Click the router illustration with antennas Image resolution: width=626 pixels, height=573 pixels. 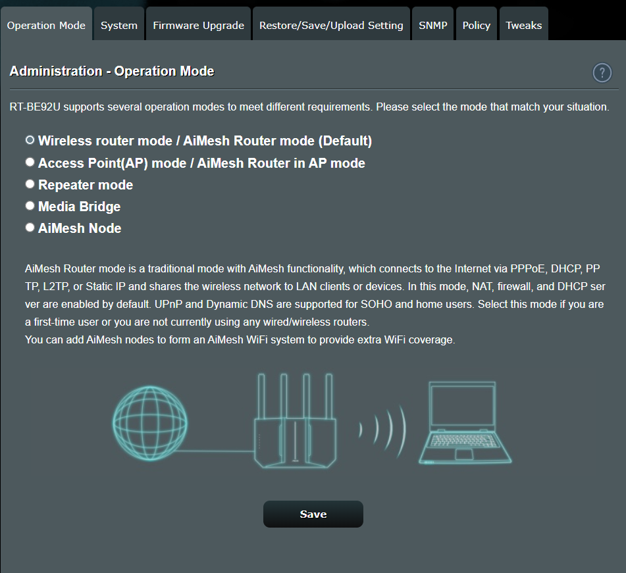pyautogui.click(x=295, y=420)
